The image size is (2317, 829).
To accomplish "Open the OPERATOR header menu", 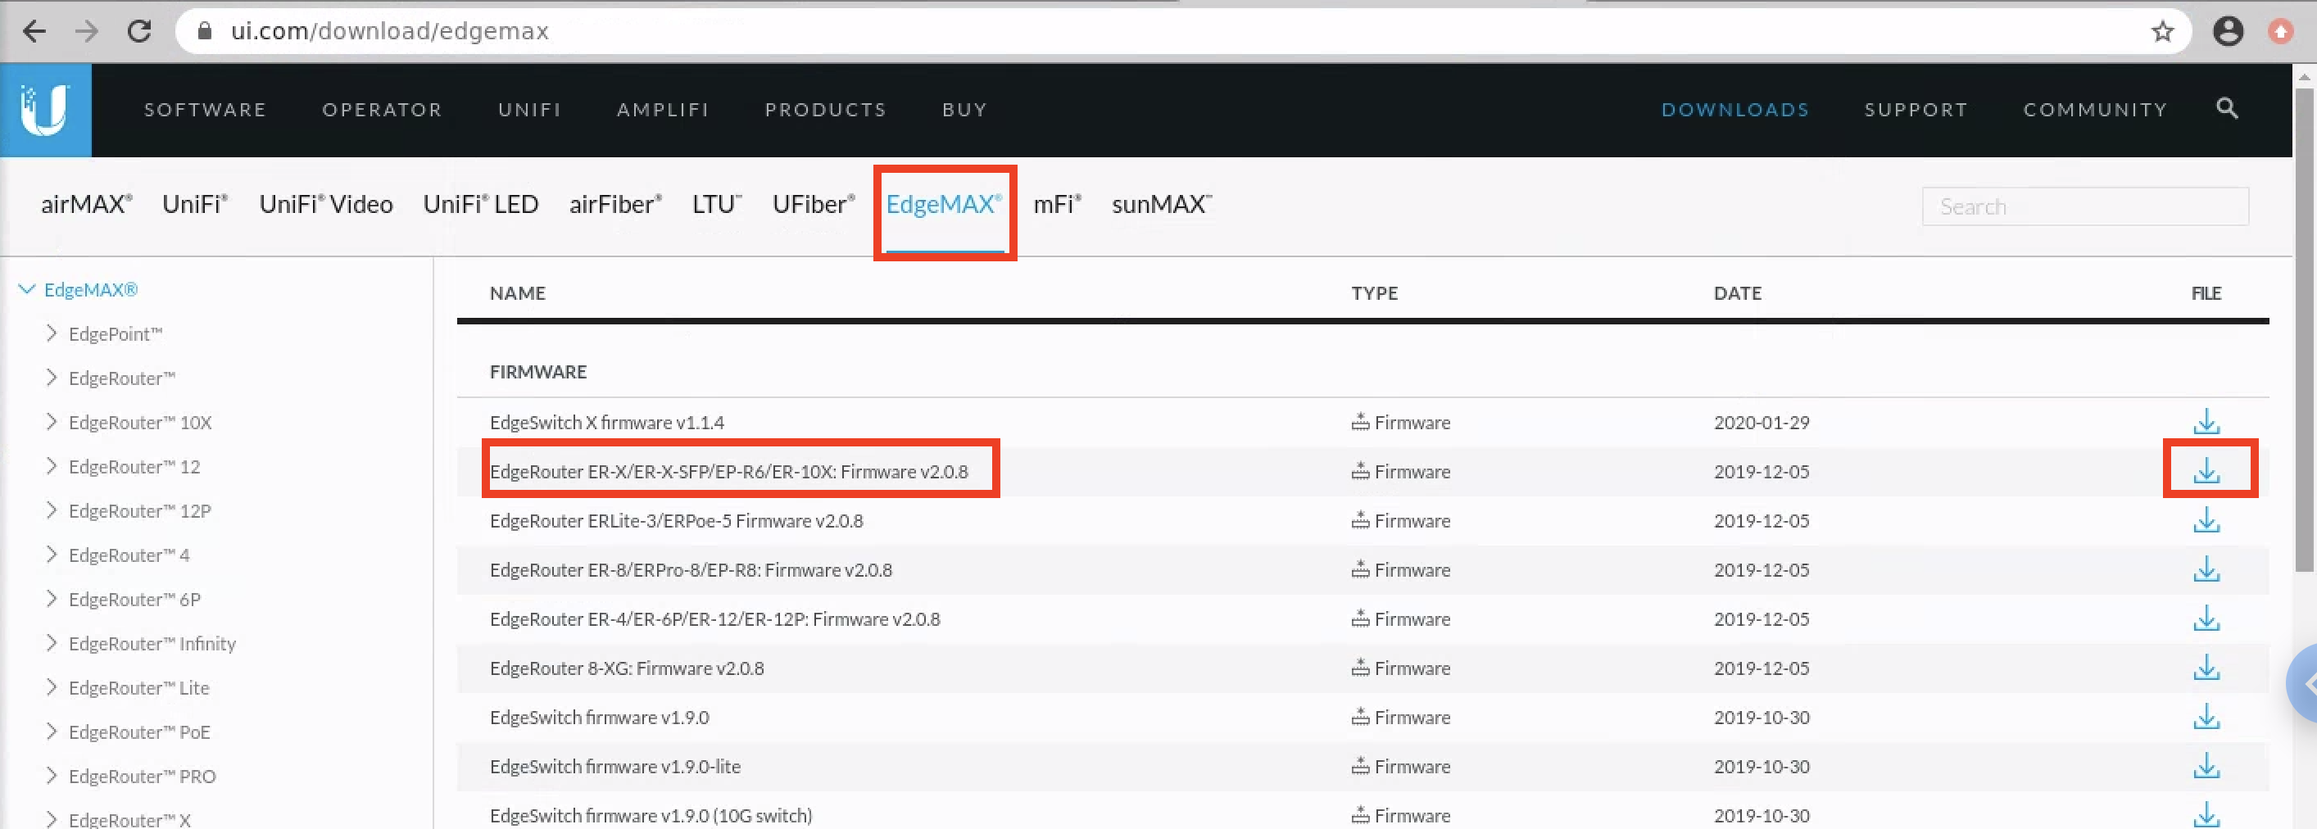I will (383, 110).
